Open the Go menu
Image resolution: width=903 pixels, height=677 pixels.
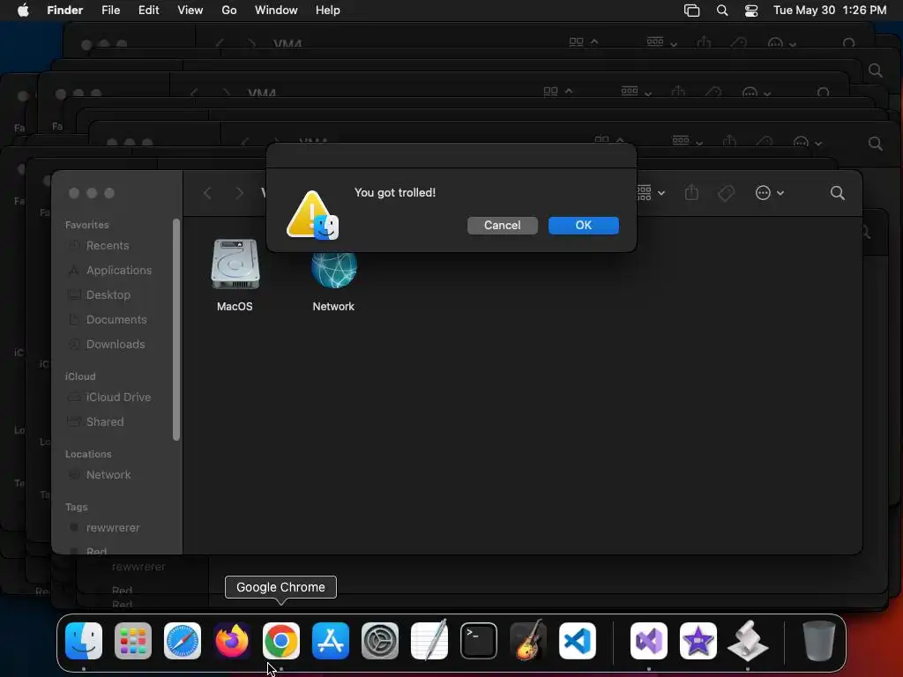(229, 11)
